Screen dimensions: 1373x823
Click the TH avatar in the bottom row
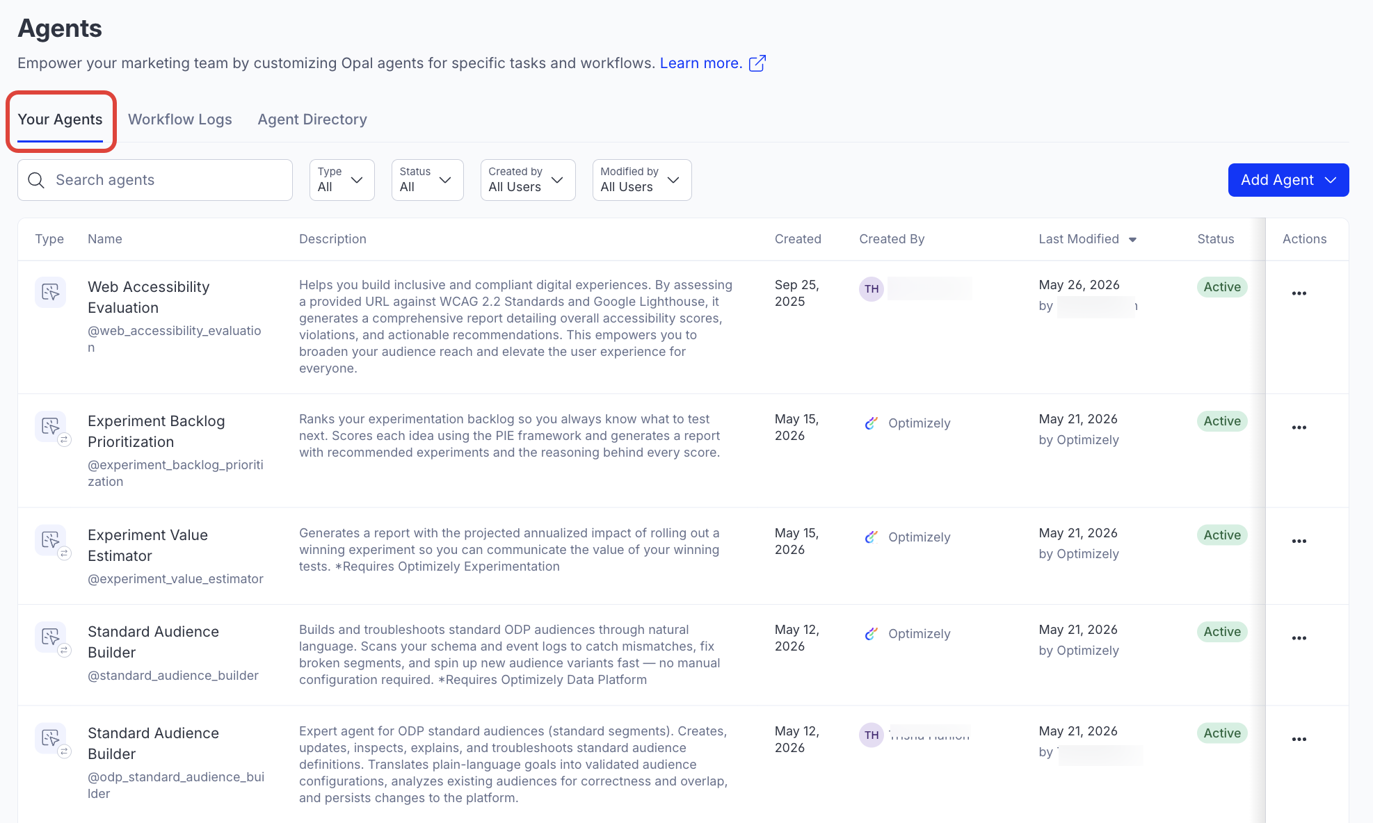tap(872, 735)
